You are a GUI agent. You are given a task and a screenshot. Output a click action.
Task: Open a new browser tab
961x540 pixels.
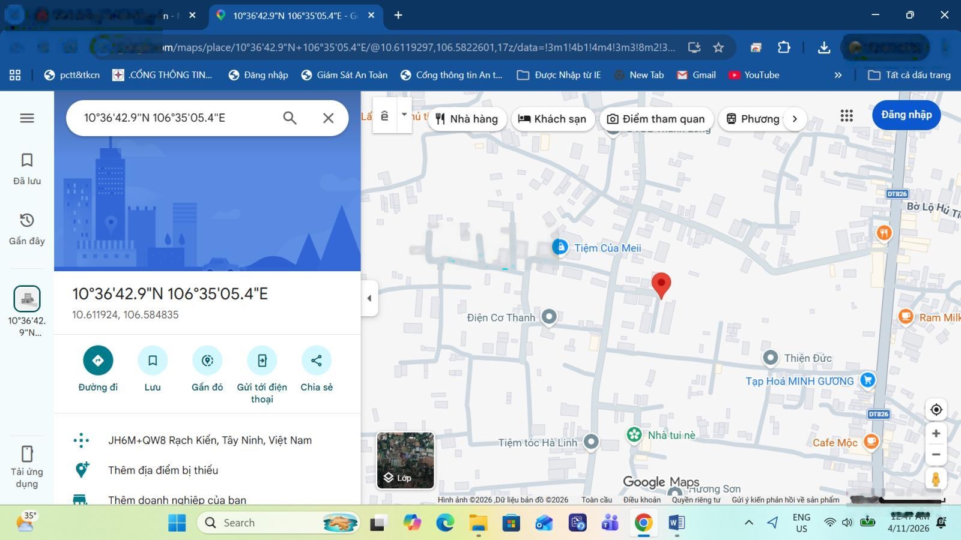(398, 16)
